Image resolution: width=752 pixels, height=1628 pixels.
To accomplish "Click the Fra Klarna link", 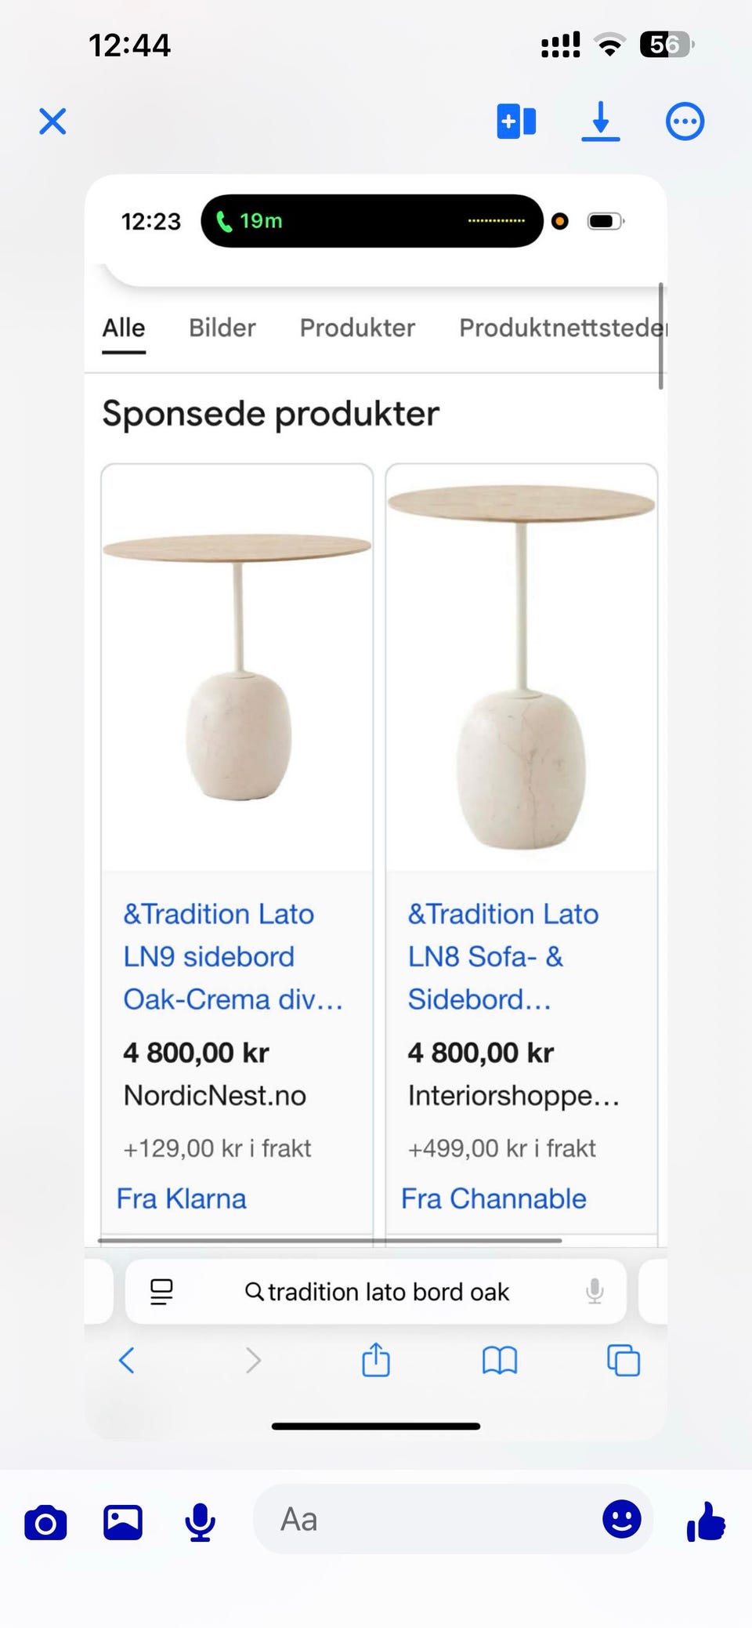I will [x=181, y=1198].
